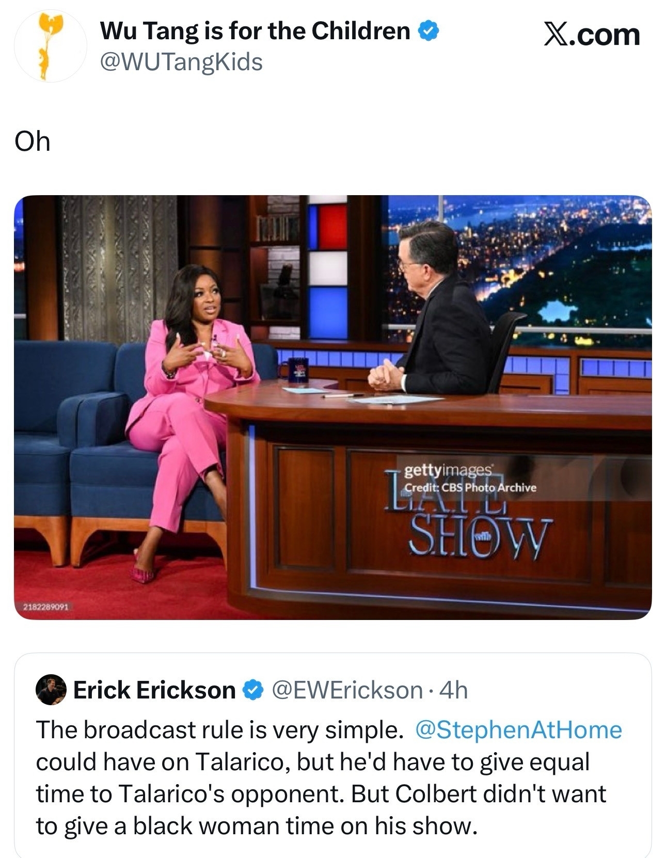
Task: Click verified badge beside Wu Tang name
Action: pos(428,31)
